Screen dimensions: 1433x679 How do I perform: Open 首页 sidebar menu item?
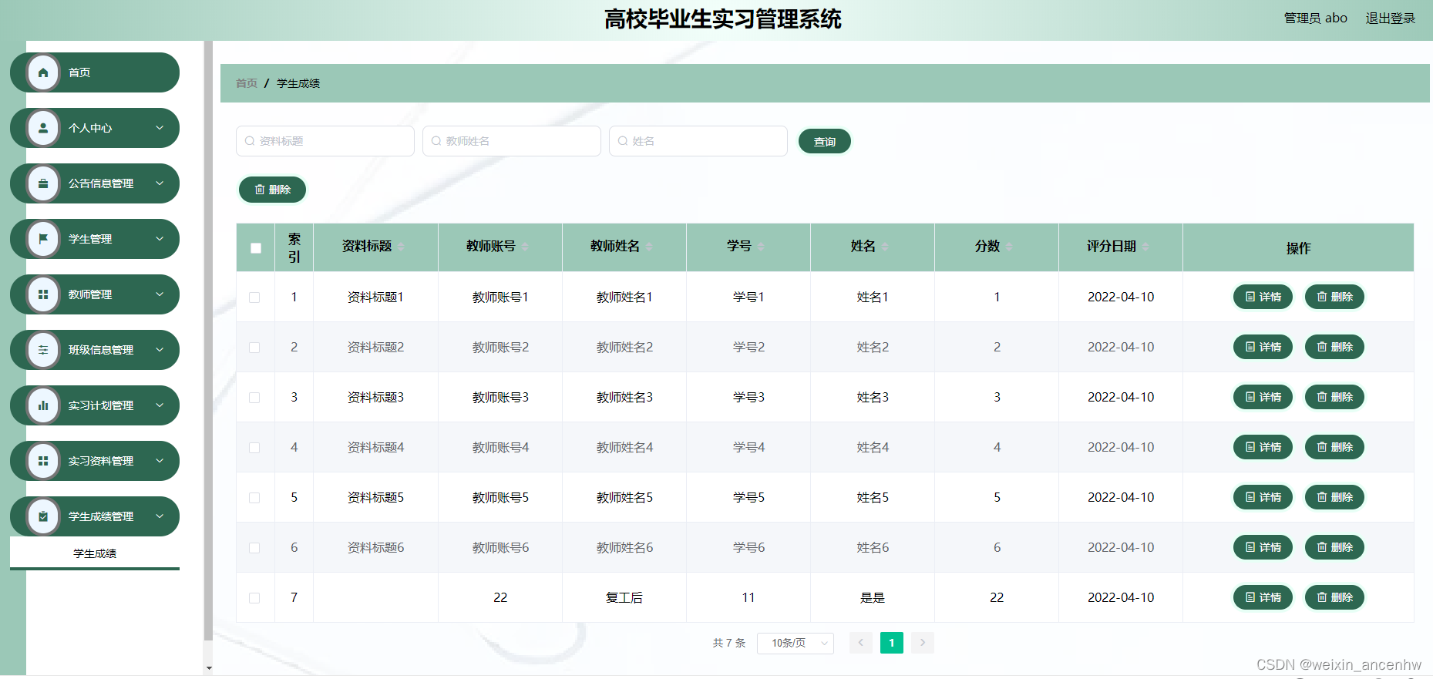pos(95,72)
